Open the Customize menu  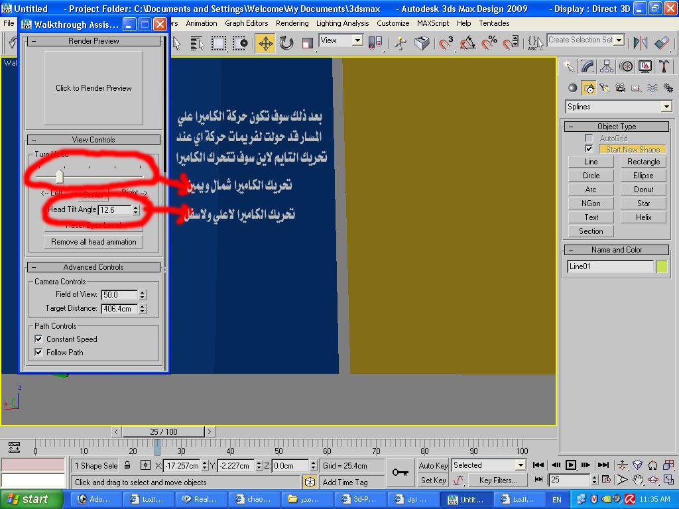(393, 23)
